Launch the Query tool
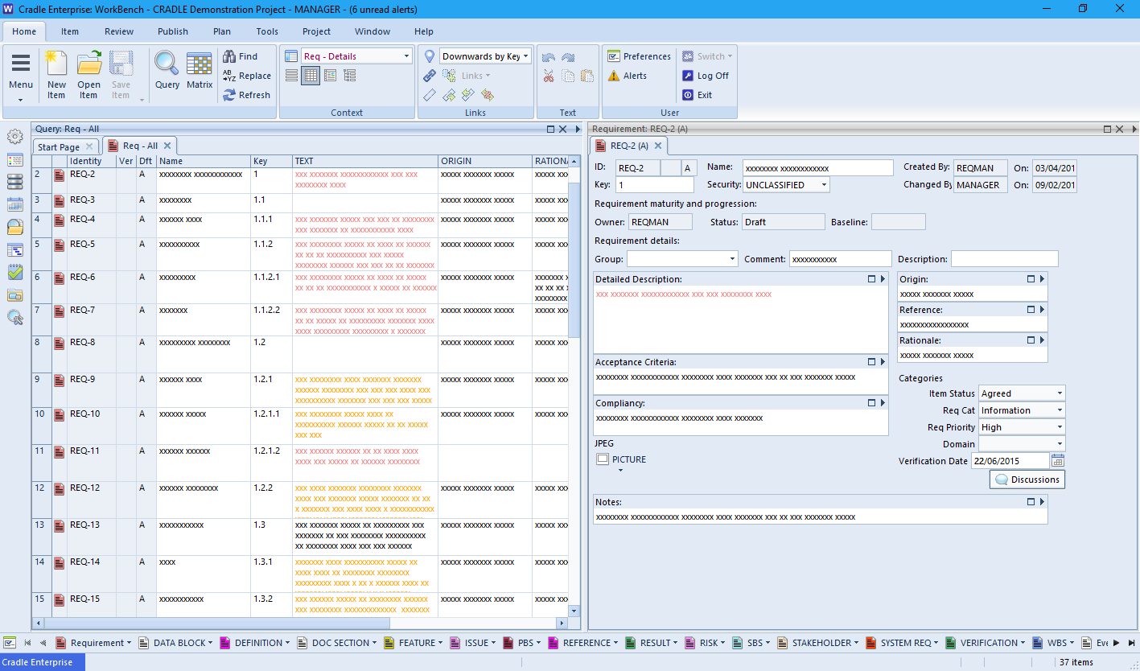 [x=167, y=70]
